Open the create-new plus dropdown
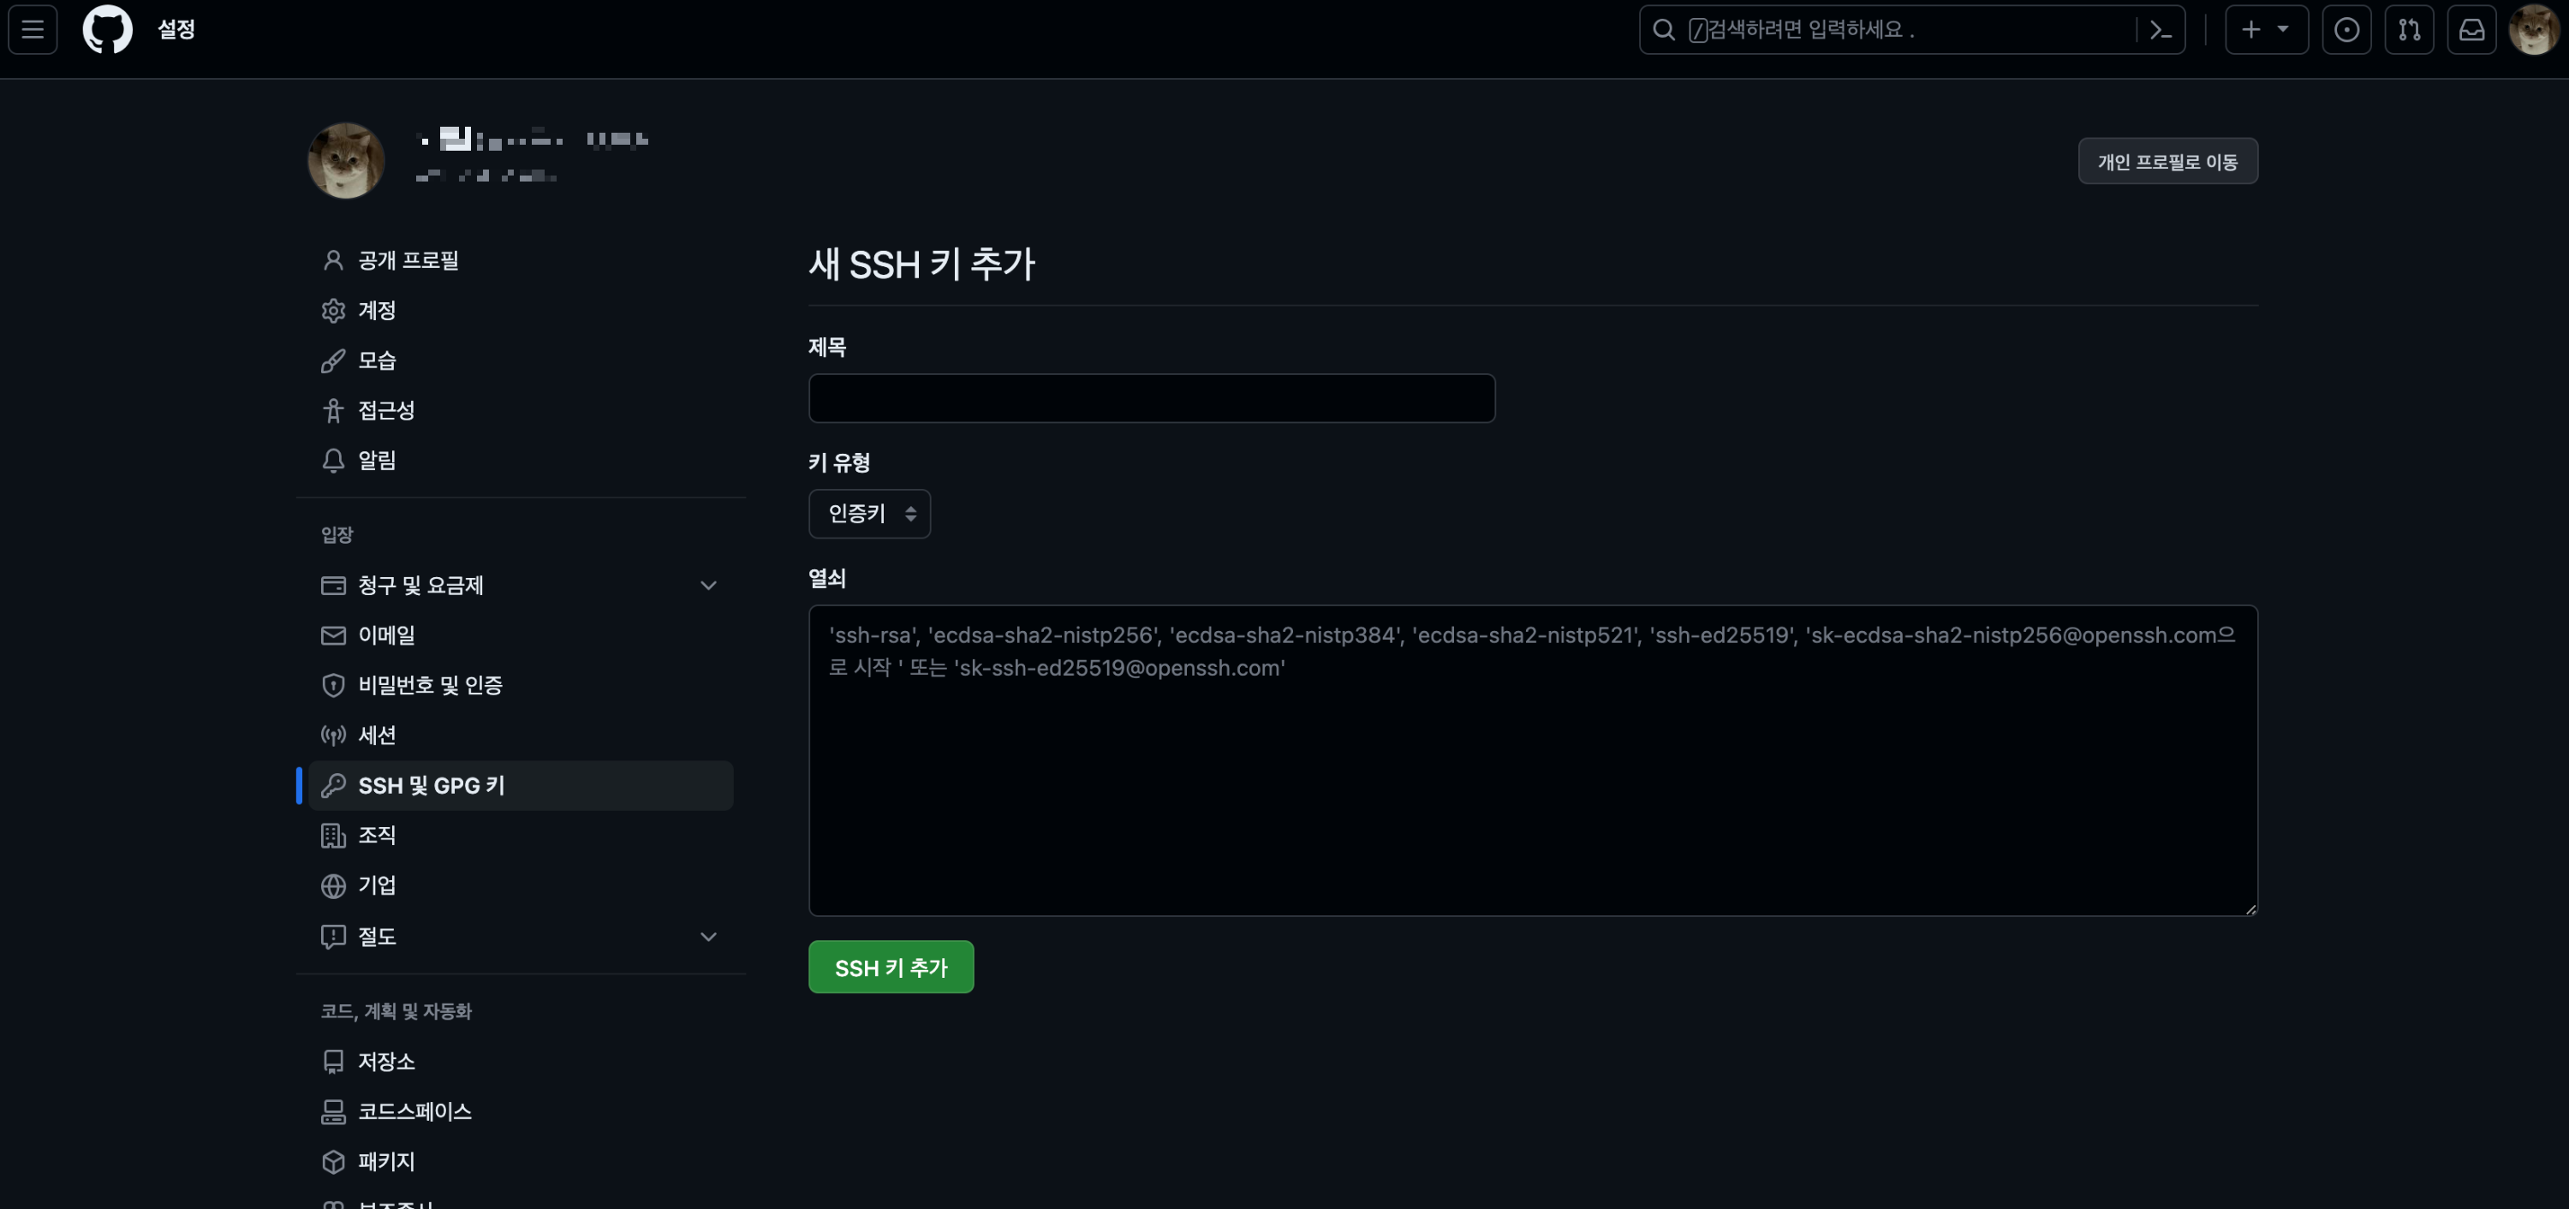2569x1209 pixels. pos(2265,30)
